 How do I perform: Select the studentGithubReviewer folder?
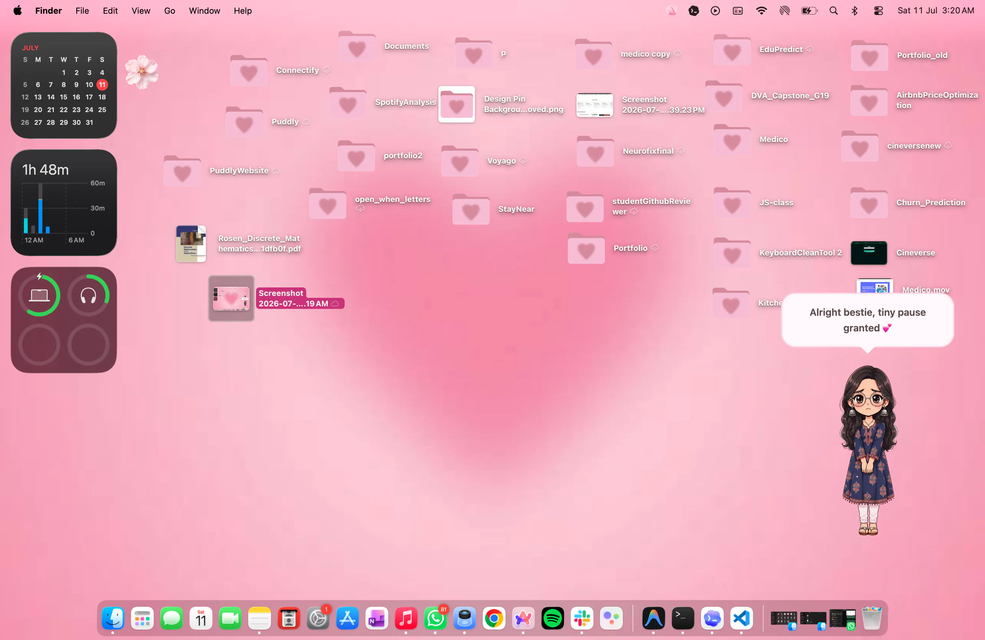(585, 207)
